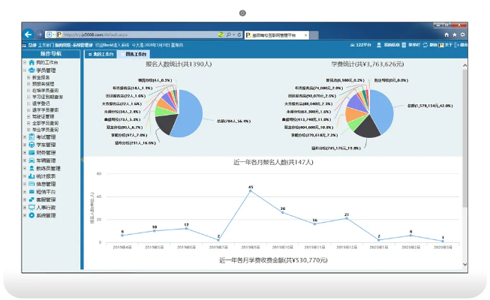Open 新生报名 in the navigation tree
The width and height of the screenshot is (490, 300).
41,77
